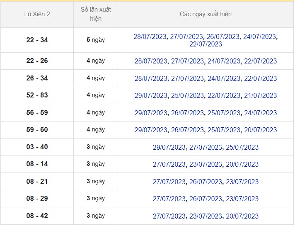Viewport: 295px width, 226px height.
Task: Click 28/07/2023 link in the 22 - 34 row
Action: (x=151, y=36)
